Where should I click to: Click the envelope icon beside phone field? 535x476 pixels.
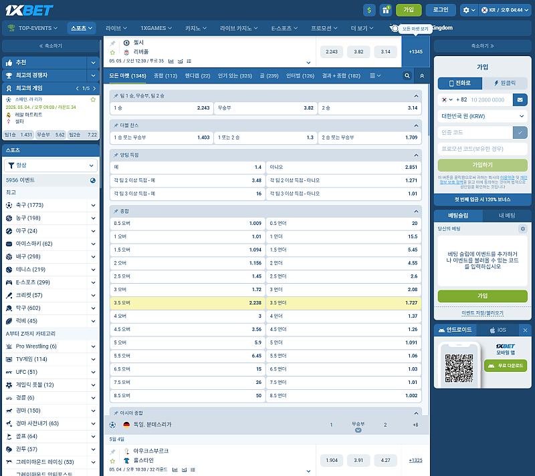[520, 99]
